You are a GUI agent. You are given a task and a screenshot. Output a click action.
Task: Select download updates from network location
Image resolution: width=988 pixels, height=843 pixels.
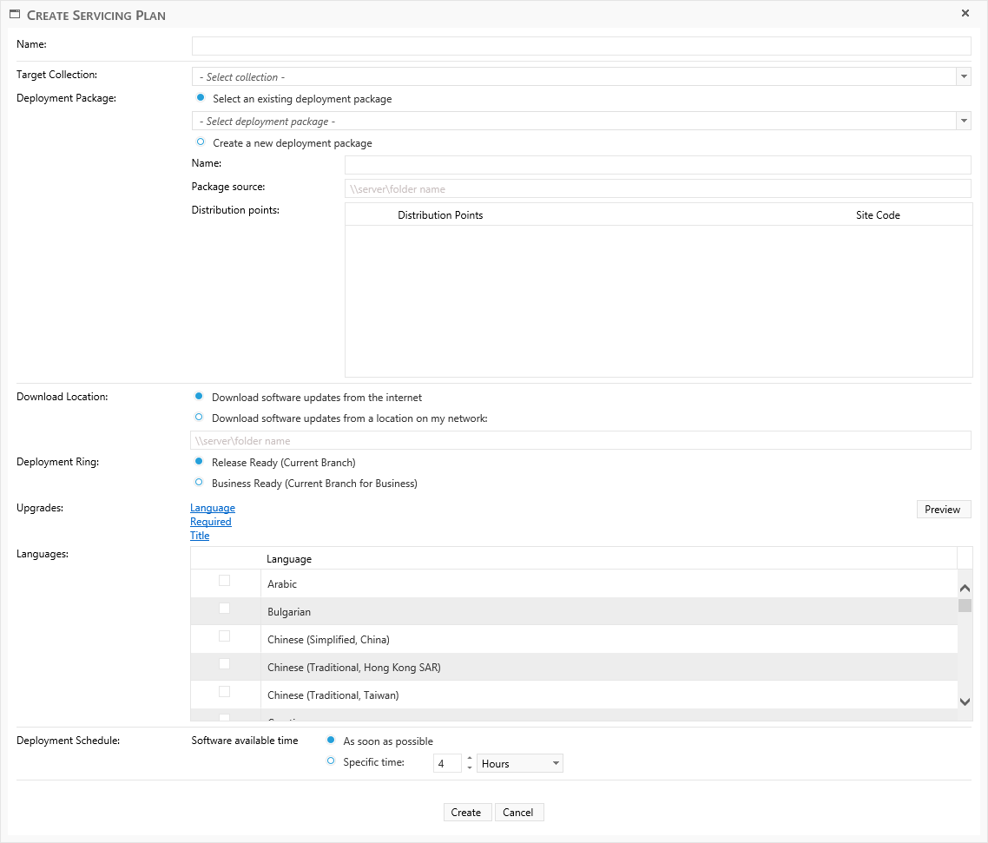click(200, 418)
